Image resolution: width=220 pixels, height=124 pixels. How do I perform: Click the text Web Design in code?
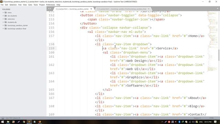click(136, 61)
